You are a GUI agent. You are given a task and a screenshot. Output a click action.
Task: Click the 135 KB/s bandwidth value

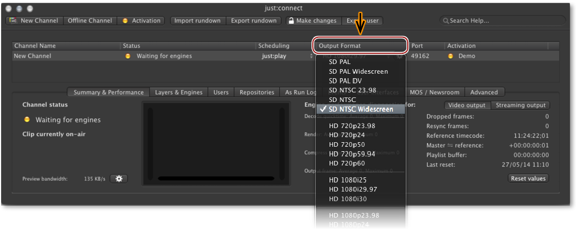[x=95, y=179]
